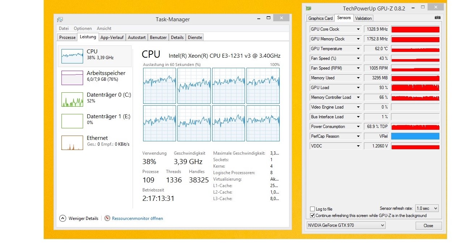Click the GPU-Z title bar app icon
This screenshot has width=455, height=243.
pyautogui.click(x=308, y=8)
